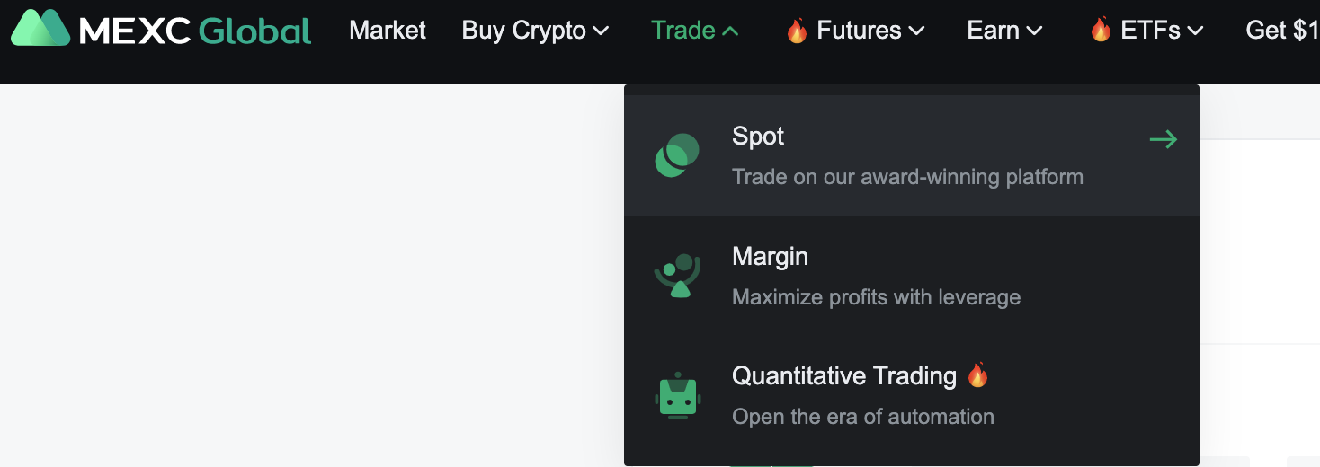Expand the Futures dropdown chevron
The width and height of the screenshot is (1320, 467).
[916, 31]
